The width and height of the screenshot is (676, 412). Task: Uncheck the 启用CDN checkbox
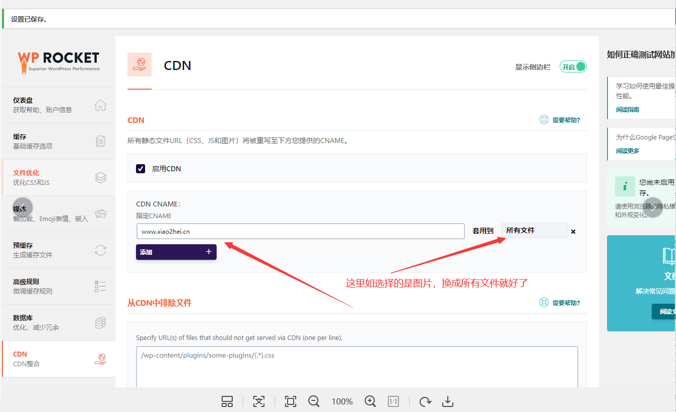[x=141, y=169]
